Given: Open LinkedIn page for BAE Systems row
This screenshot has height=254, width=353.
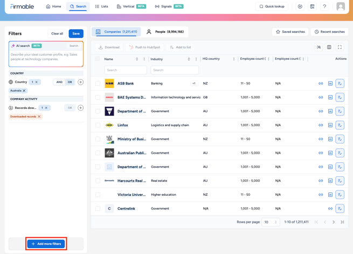Looking at the screenshot, I should click(x=330, y=98).
